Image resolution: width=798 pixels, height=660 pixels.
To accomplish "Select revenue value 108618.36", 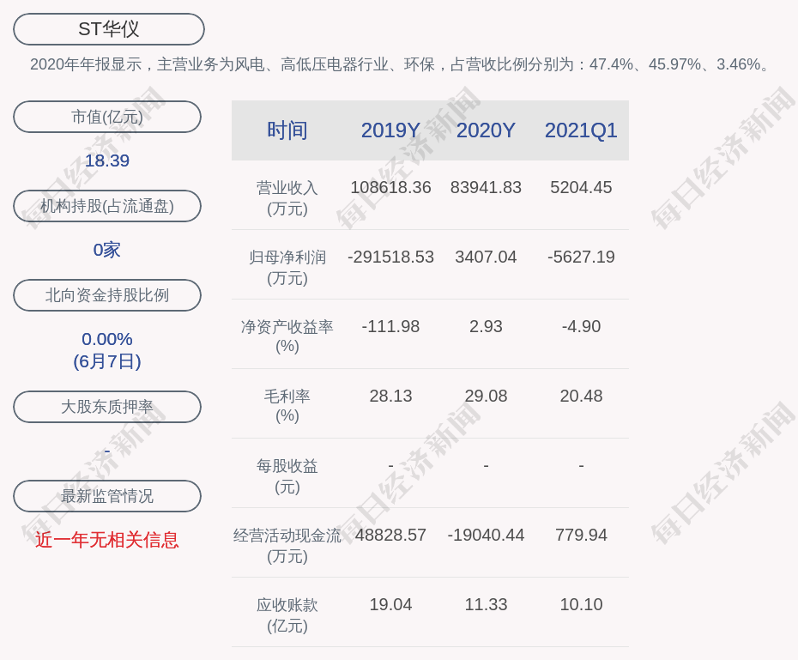I will click(x=390, y=187).
